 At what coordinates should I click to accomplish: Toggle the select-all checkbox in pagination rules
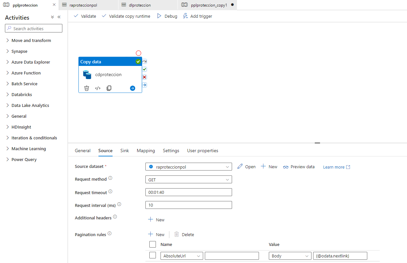click(153, 244)
